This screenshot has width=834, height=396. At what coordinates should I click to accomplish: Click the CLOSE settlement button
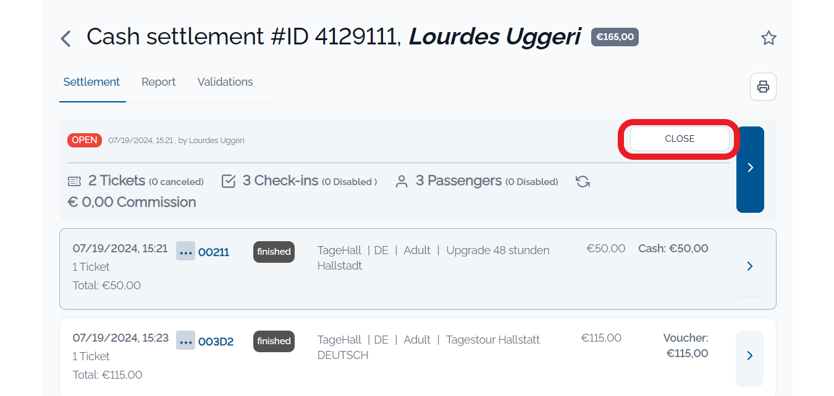tap(680, 139)
